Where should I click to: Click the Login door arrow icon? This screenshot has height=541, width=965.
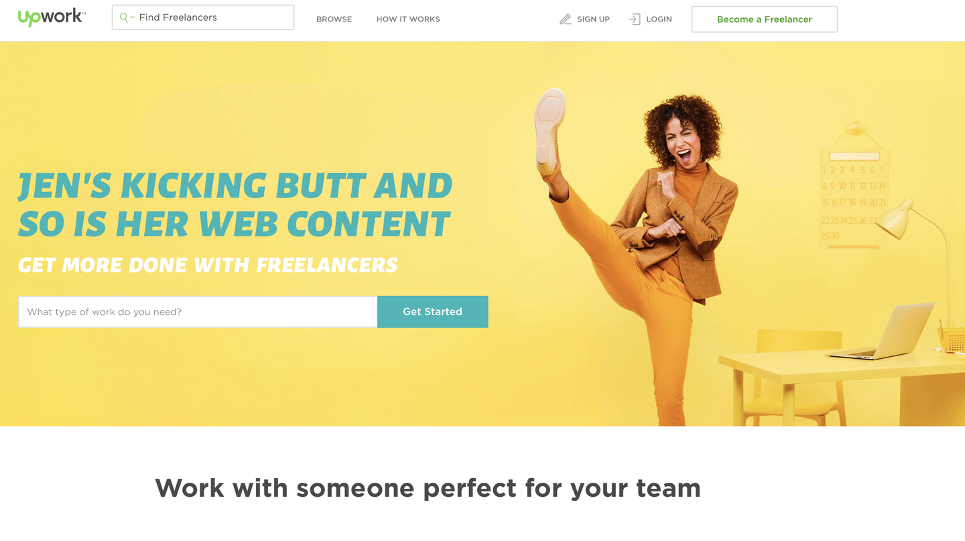click(635, 19)
